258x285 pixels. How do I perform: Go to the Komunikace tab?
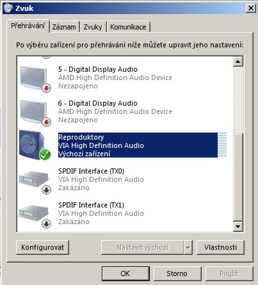[x=128, y=27]
